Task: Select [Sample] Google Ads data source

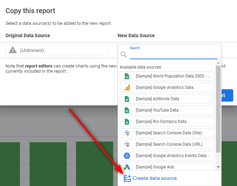Action: pyautogui.click(x=166, y=166)
